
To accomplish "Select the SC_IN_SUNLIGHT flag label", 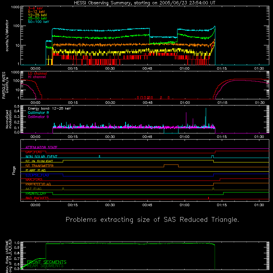I will pos(39,161).
